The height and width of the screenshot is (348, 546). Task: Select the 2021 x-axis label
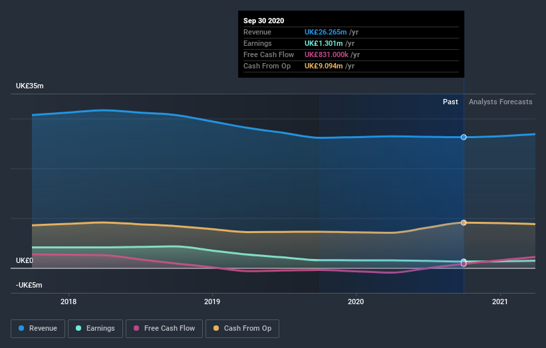(500, 302)
